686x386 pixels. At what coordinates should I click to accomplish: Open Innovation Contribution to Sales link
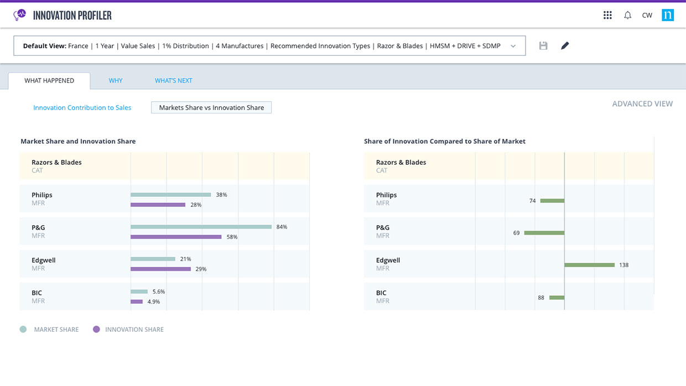(82, 108)
